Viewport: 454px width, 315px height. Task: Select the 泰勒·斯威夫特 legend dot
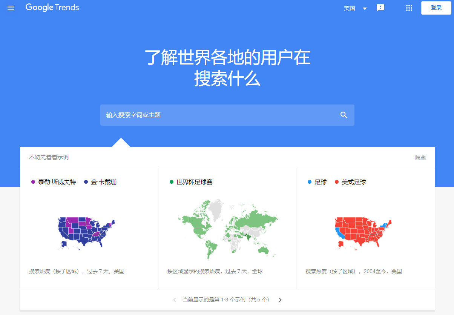(32, 182)
